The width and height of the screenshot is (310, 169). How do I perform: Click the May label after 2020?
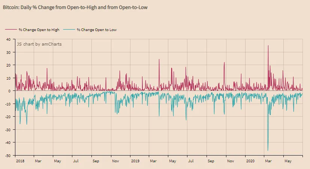coord(288,161)
